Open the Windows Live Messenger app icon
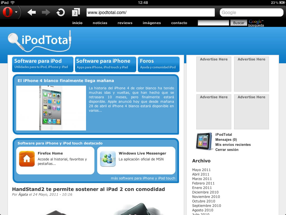 pyautogui.click(x=108, y=159)
